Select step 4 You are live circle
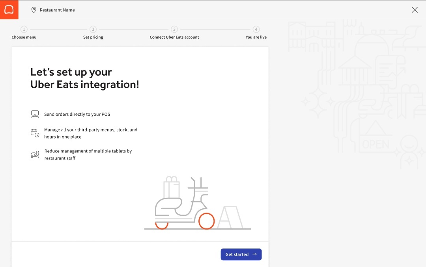The height and width of the screenshot is (267, 426). [256, 29]
